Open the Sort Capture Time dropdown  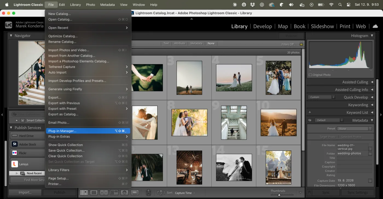pos(185,193)
